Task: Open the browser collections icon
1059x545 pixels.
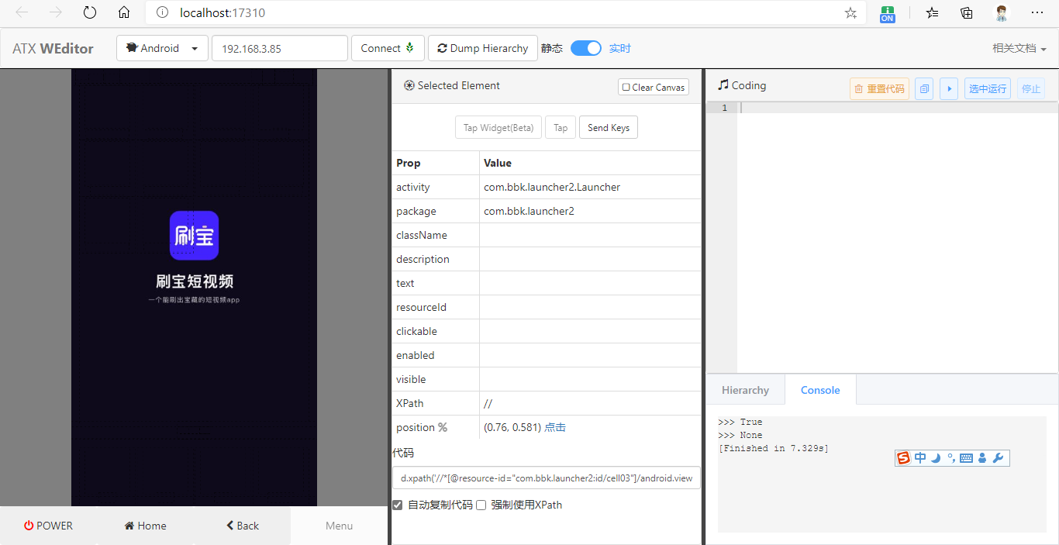Action: [967, 12]
